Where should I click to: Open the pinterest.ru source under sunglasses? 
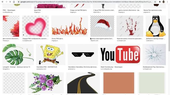tap(71, 69)
